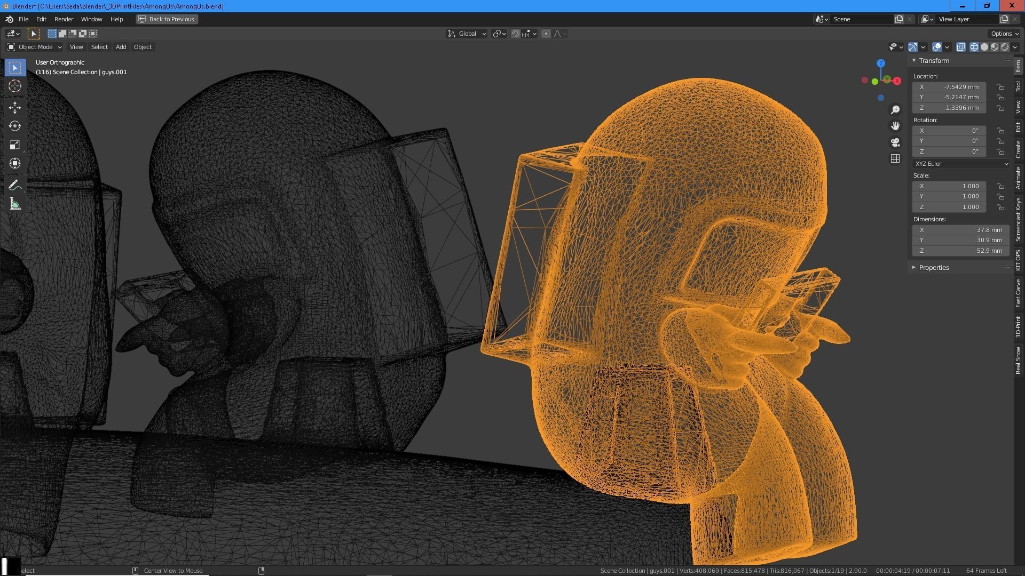
Task: Set selection mode to invert
Action: 83,34
